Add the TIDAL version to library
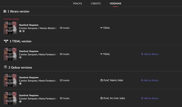The height and width of the screenshot is (107, 182). point(150,54)
